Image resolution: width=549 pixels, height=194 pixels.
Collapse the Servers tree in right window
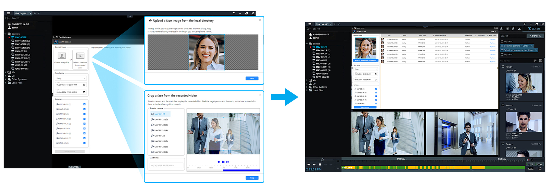click(307, 44)
